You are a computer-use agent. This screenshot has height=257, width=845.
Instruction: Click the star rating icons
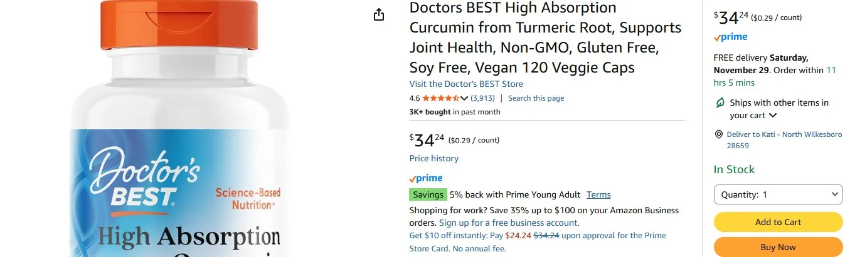coord(441,98)
